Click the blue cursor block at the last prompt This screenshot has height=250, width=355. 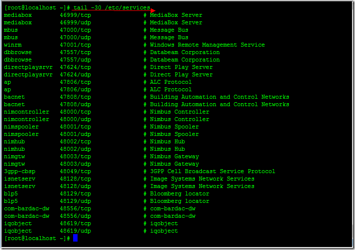point(76,238)
